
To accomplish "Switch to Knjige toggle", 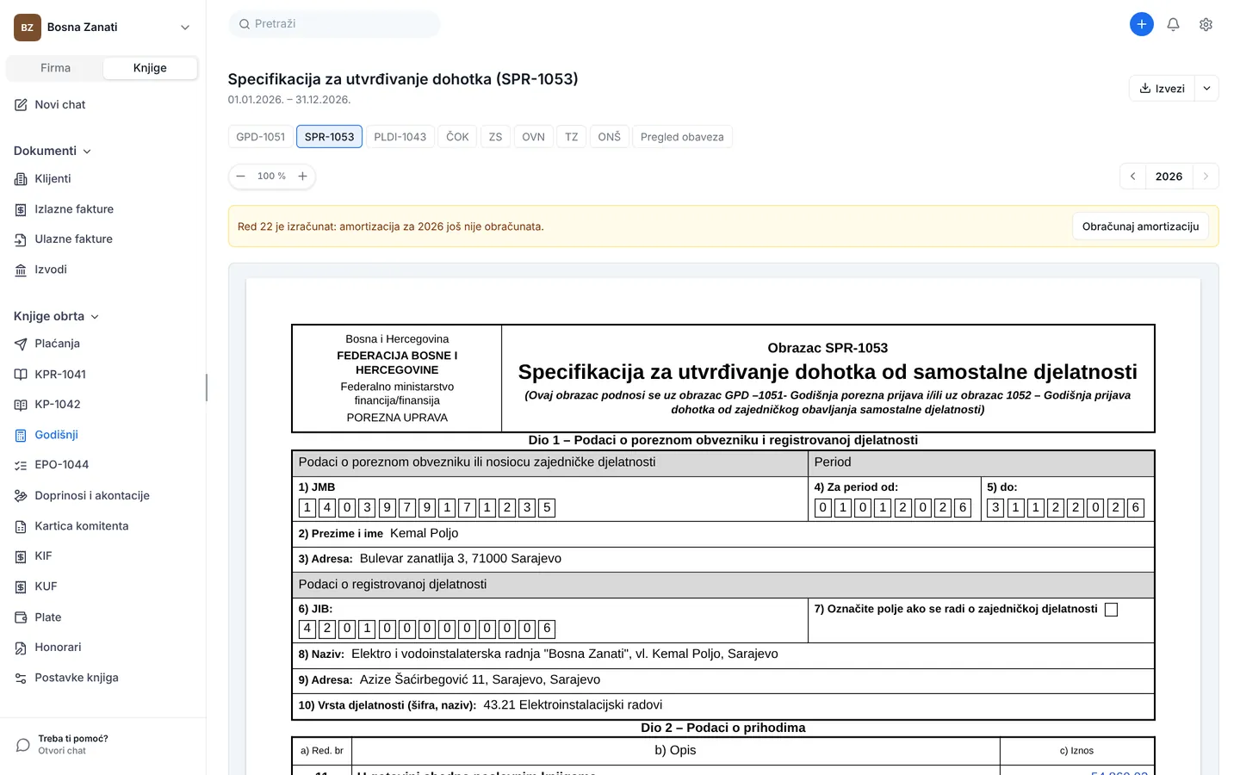I will click(x=150, y=68).
